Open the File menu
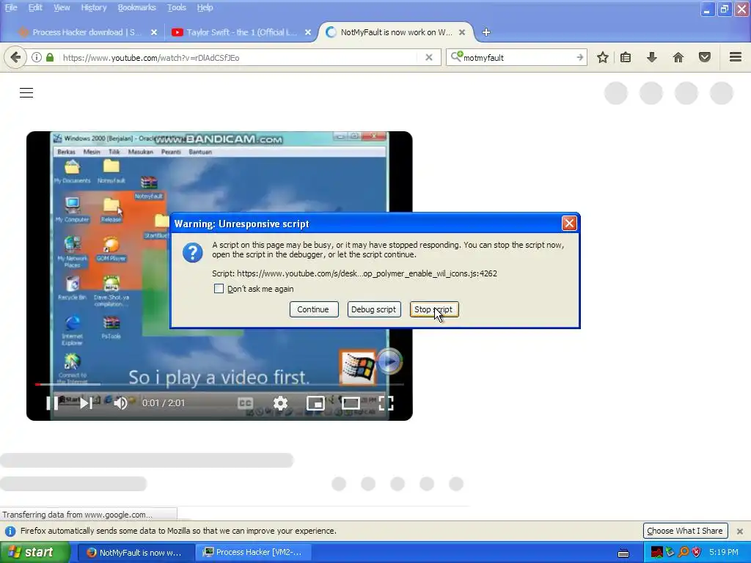751x563 pixels. (x=11, y=7)
